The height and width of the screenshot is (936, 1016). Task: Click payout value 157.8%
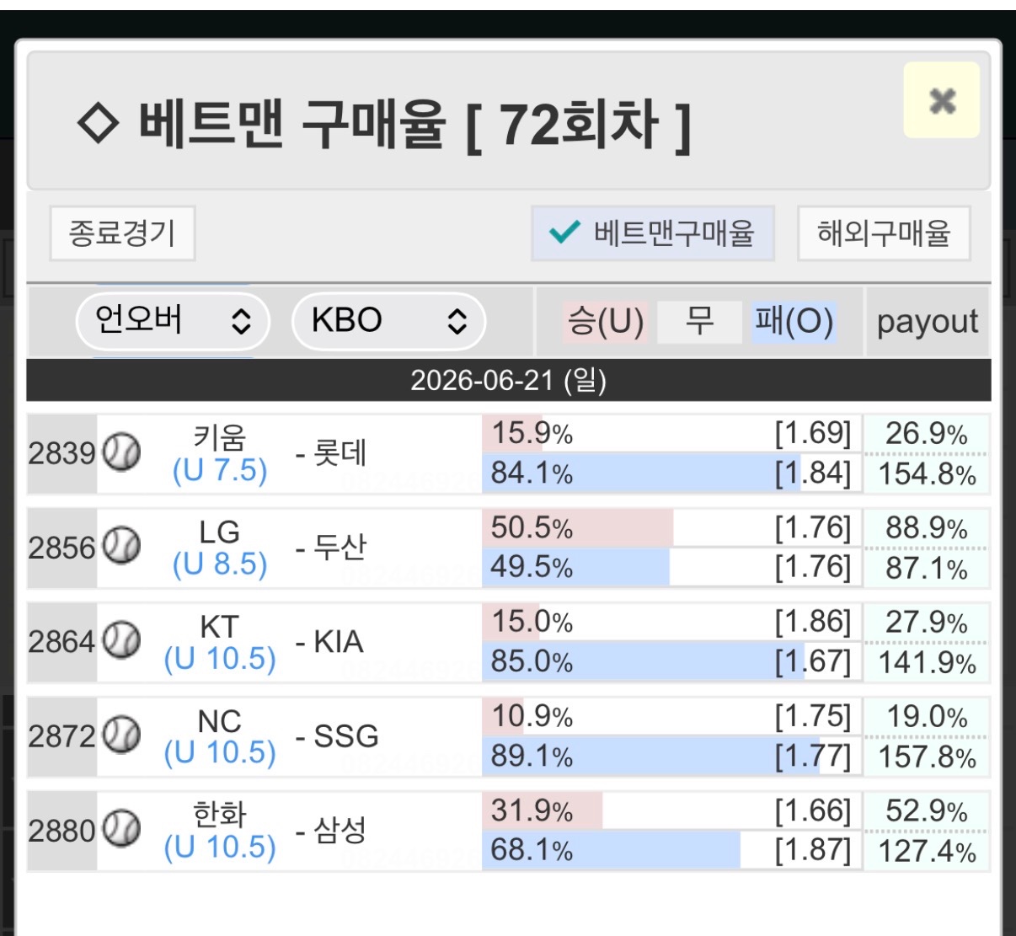[927, 758]
